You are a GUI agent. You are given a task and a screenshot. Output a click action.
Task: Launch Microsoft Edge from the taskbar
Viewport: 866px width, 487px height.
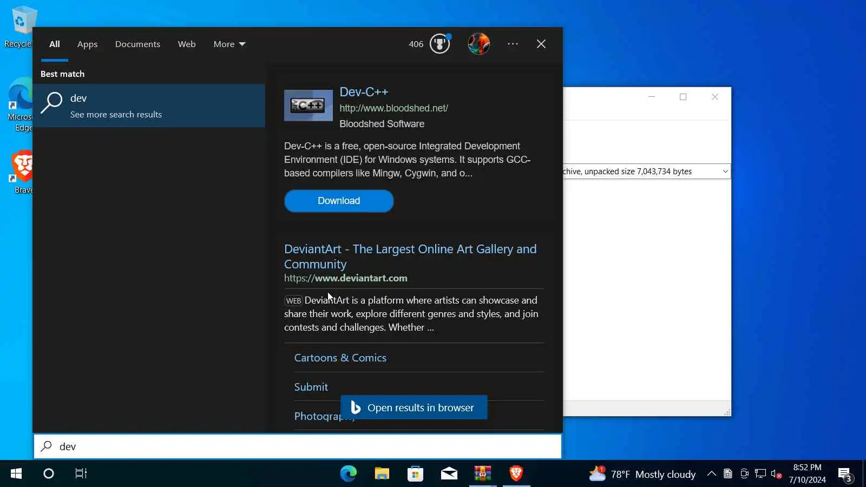349,473
